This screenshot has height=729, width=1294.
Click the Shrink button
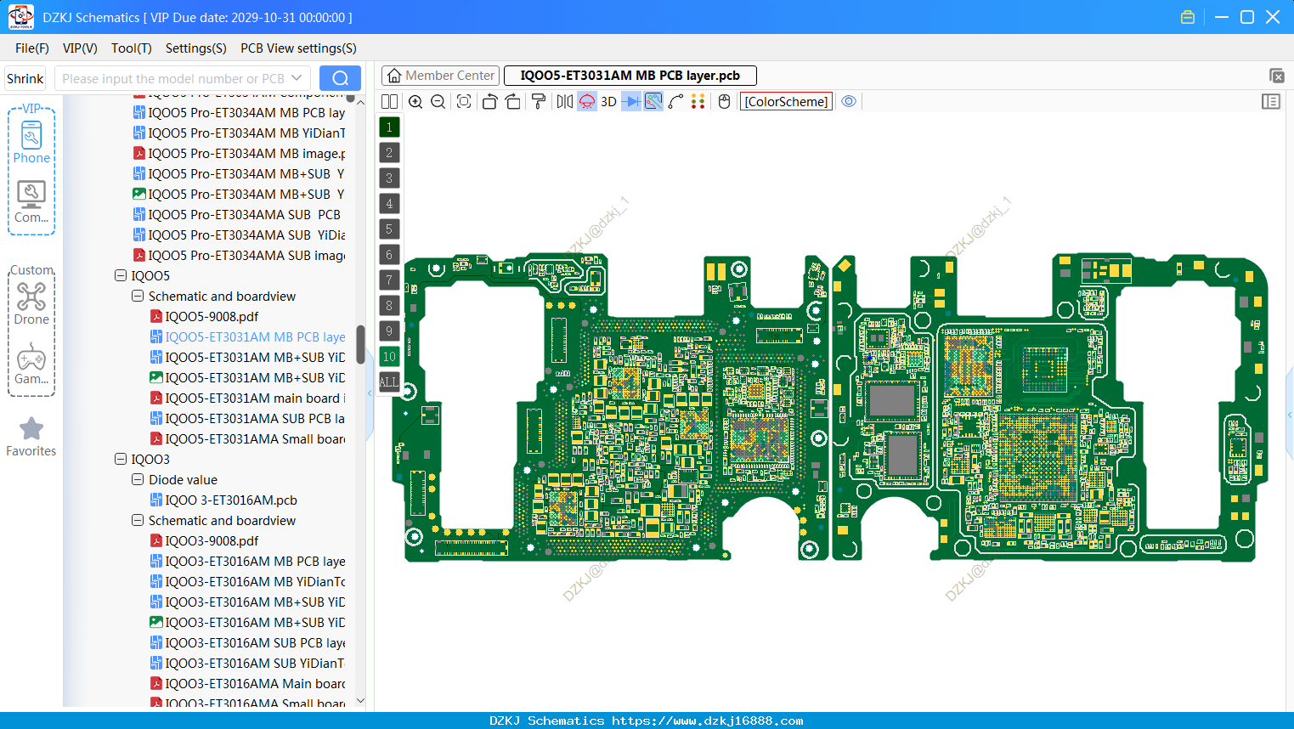pos(25,78)
